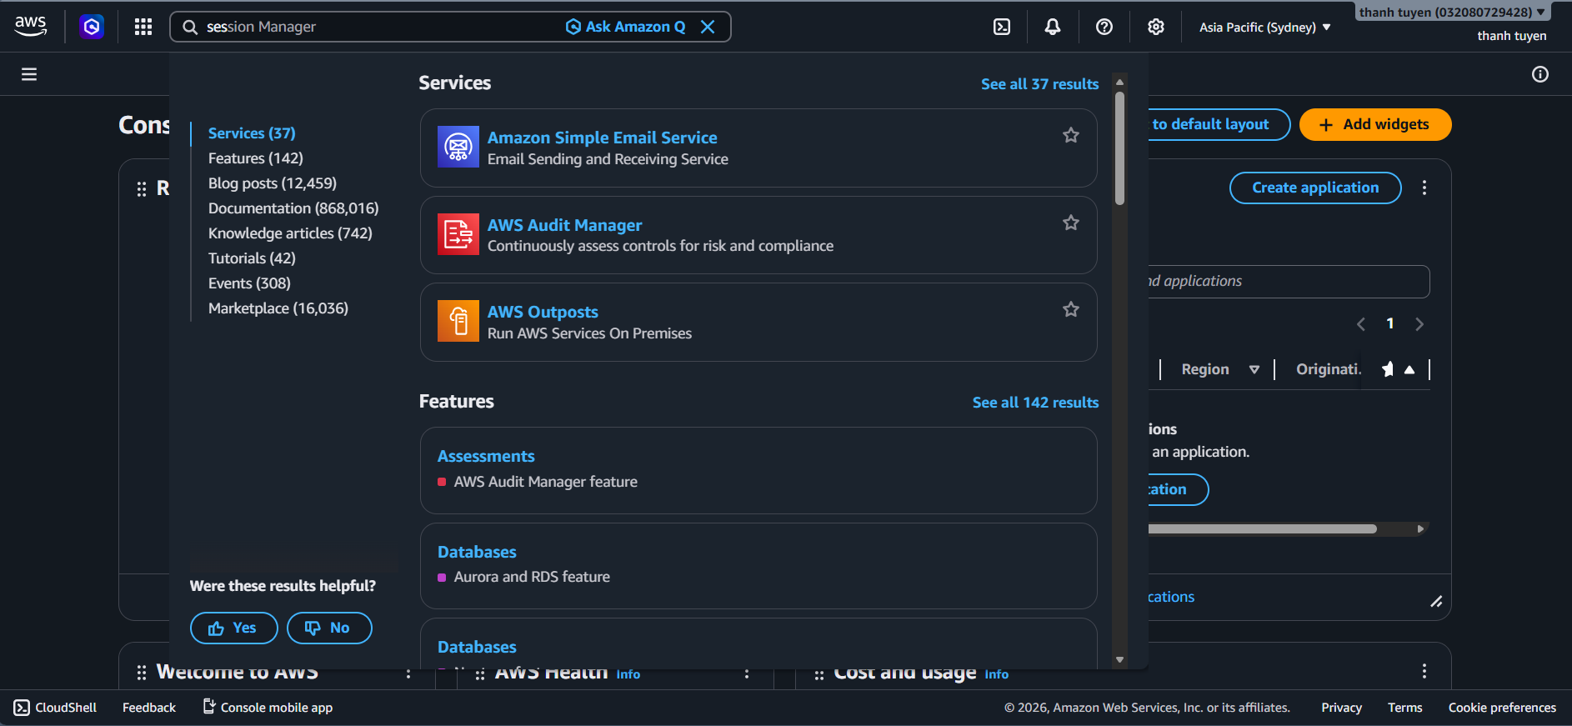Go to next page of applications

pos(1419,324)
